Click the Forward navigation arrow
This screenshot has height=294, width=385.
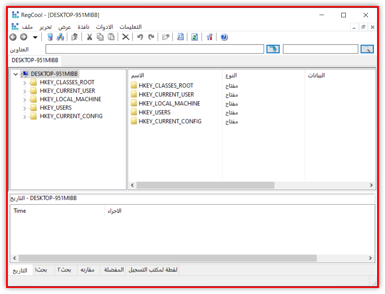24,37
